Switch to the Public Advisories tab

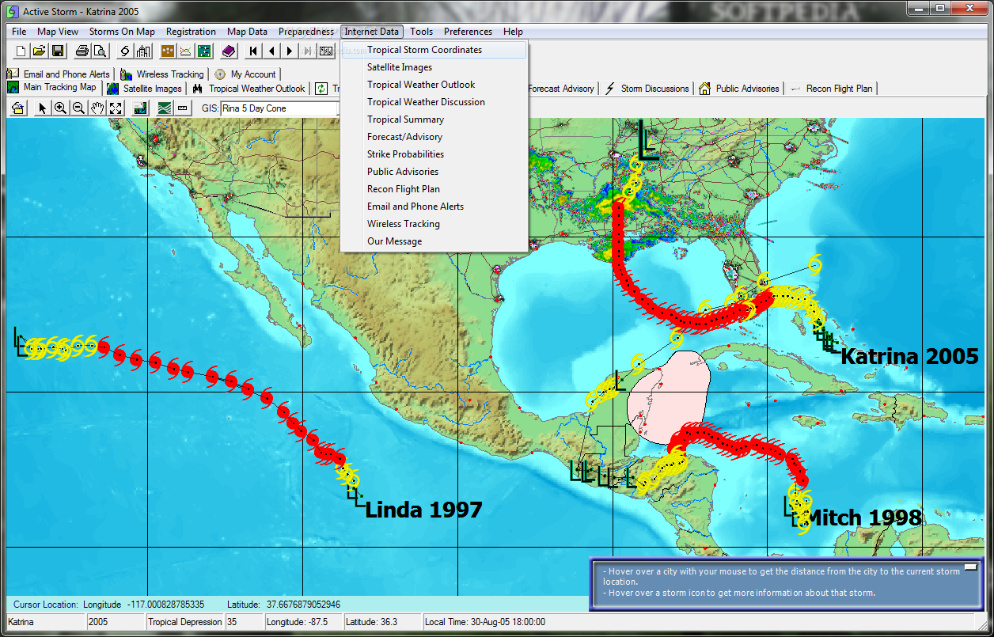tap(740, 89)
